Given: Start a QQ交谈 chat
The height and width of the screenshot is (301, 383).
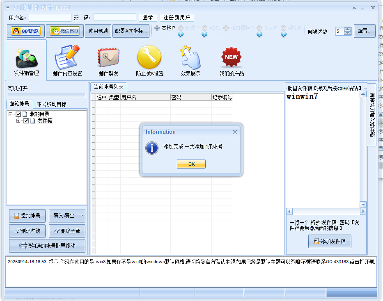Looking at the screenshot, I should click(25, 31).
